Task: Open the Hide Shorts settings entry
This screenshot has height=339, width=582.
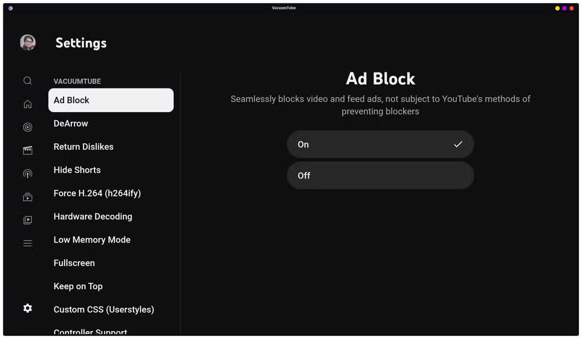Action: point(77,170)
